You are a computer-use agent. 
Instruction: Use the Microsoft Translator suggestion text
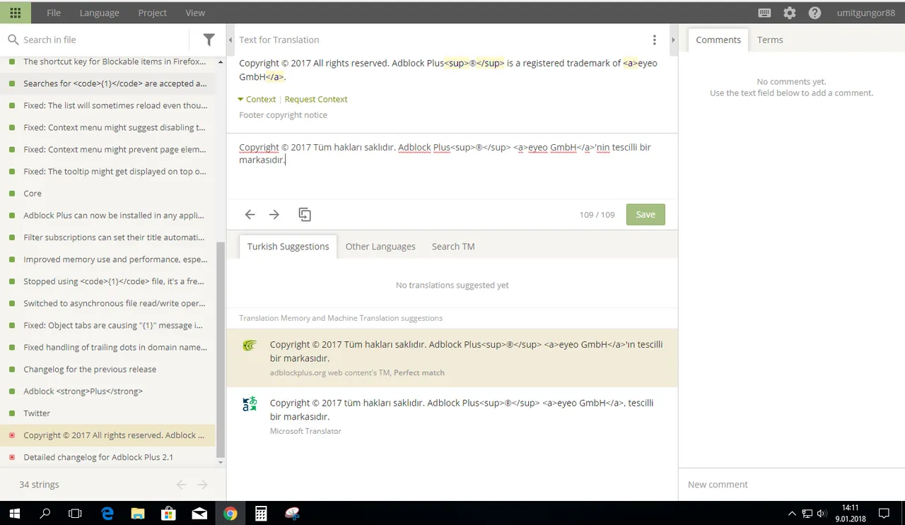tap(461, 409)
